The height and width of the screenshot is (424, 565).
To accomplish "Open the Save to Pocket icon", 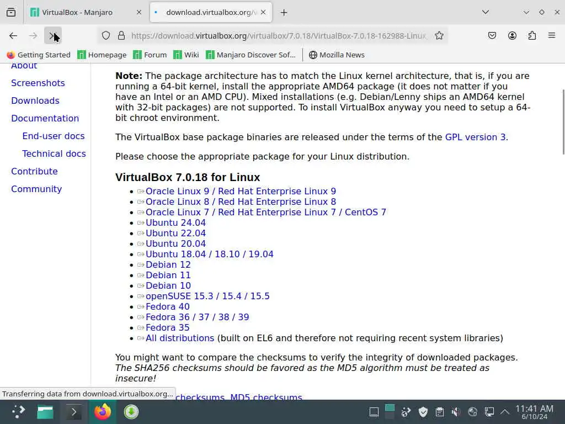I will (492, 36).
